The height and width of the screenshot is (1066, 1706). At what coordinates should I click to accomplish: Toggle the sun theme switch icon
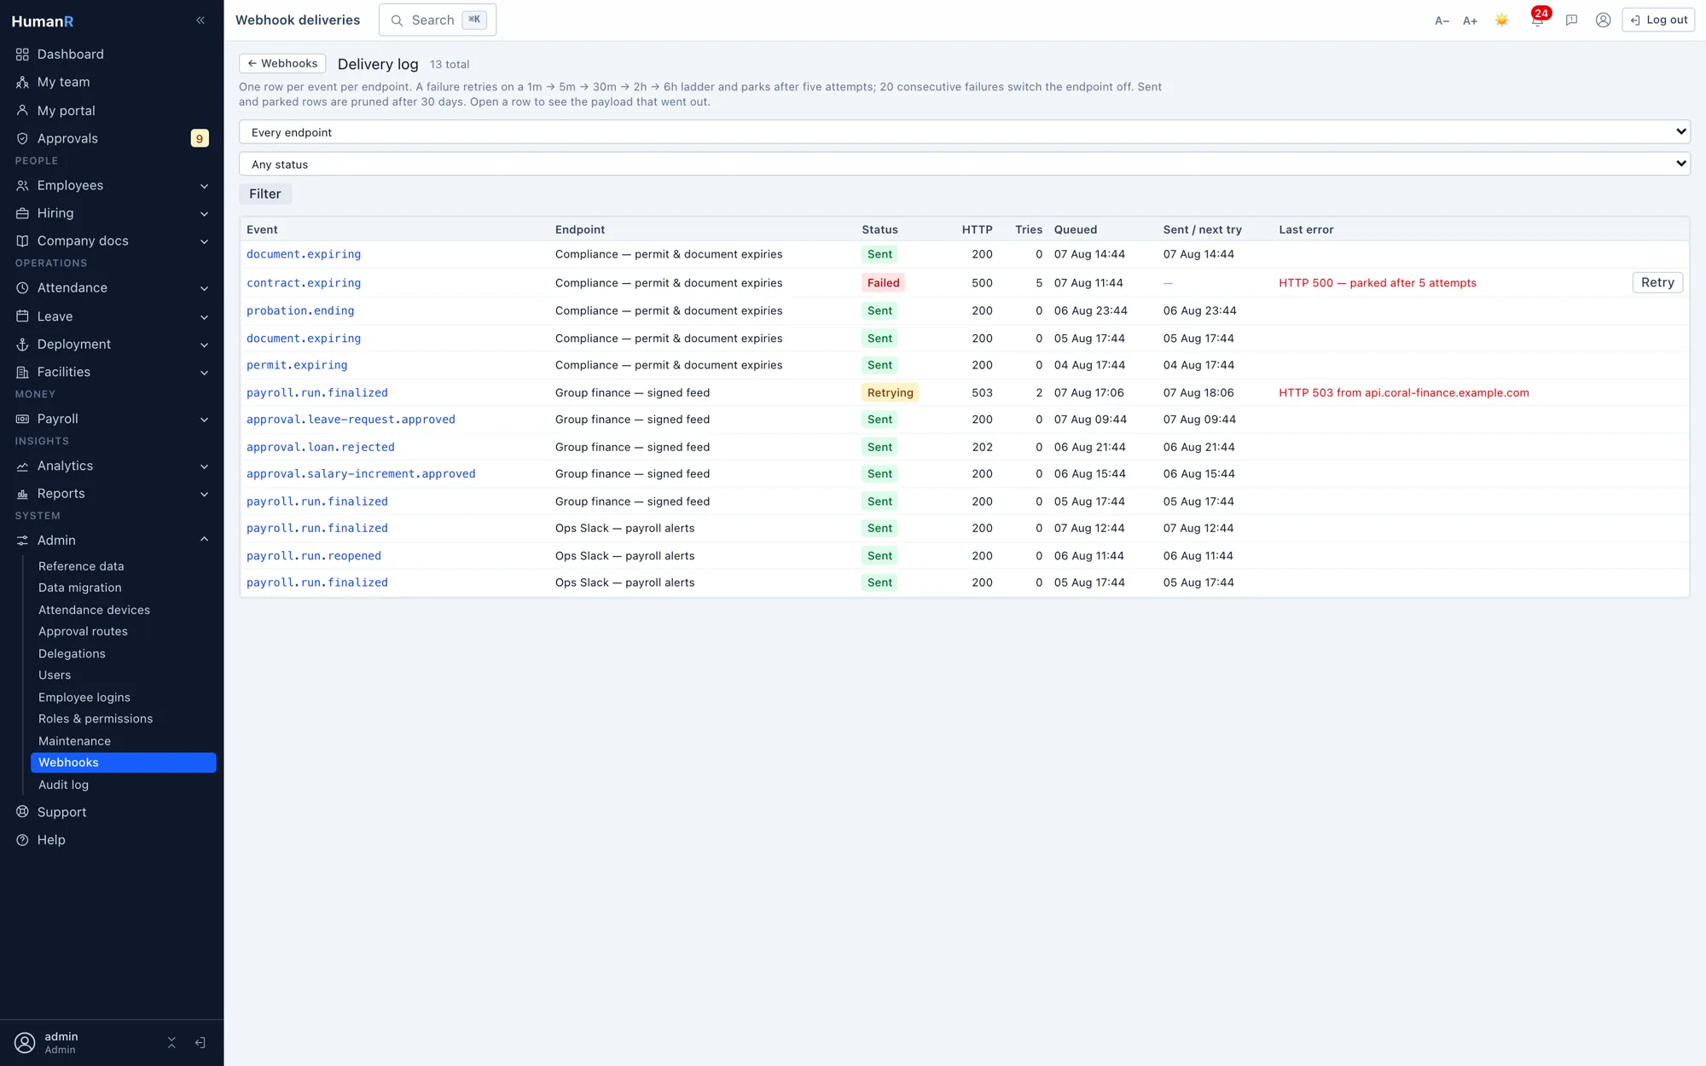(x=1502, y=20)
